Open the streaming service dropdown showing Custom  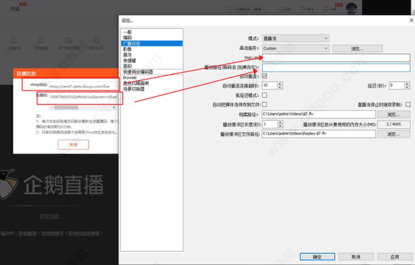coord(295,48)
